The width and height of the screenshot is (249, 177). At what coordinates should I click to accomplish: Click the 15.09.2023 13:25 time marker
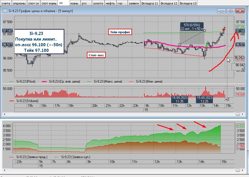[x=204, y=99]
